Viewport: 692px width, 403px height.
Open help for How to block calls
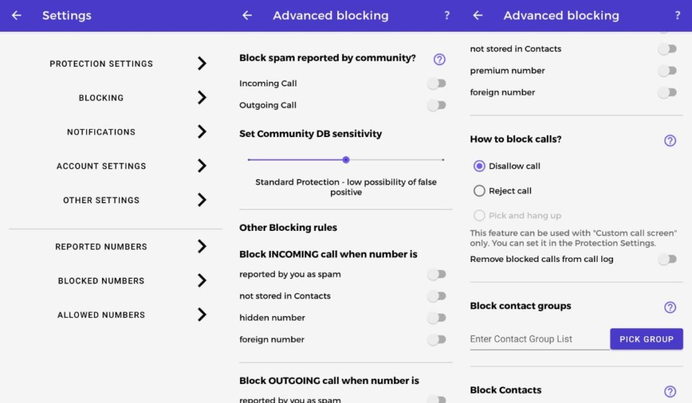(670, 140)
